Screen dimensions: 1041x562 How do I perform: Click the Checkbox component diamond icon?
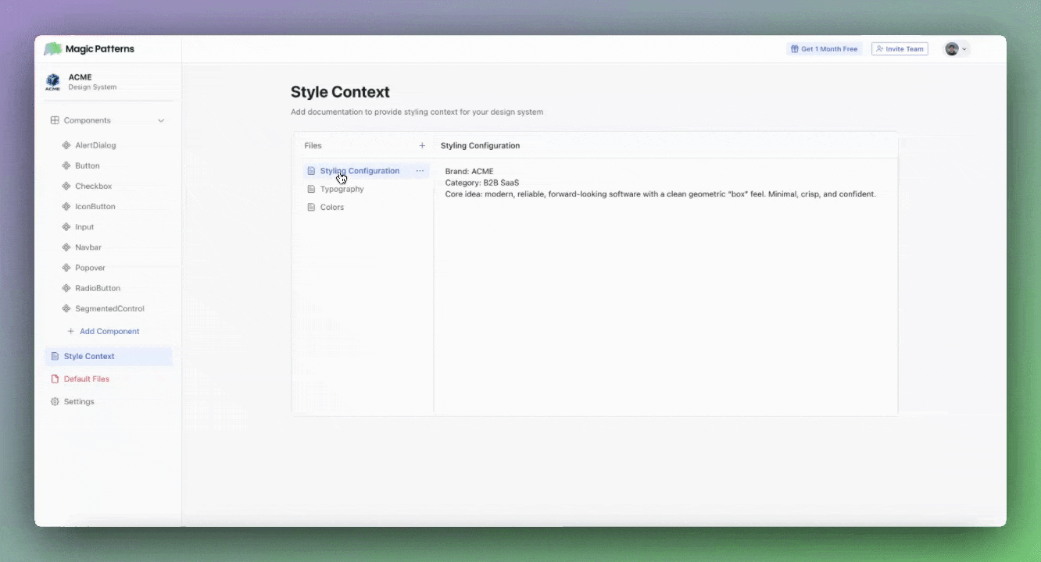[68, 186]
